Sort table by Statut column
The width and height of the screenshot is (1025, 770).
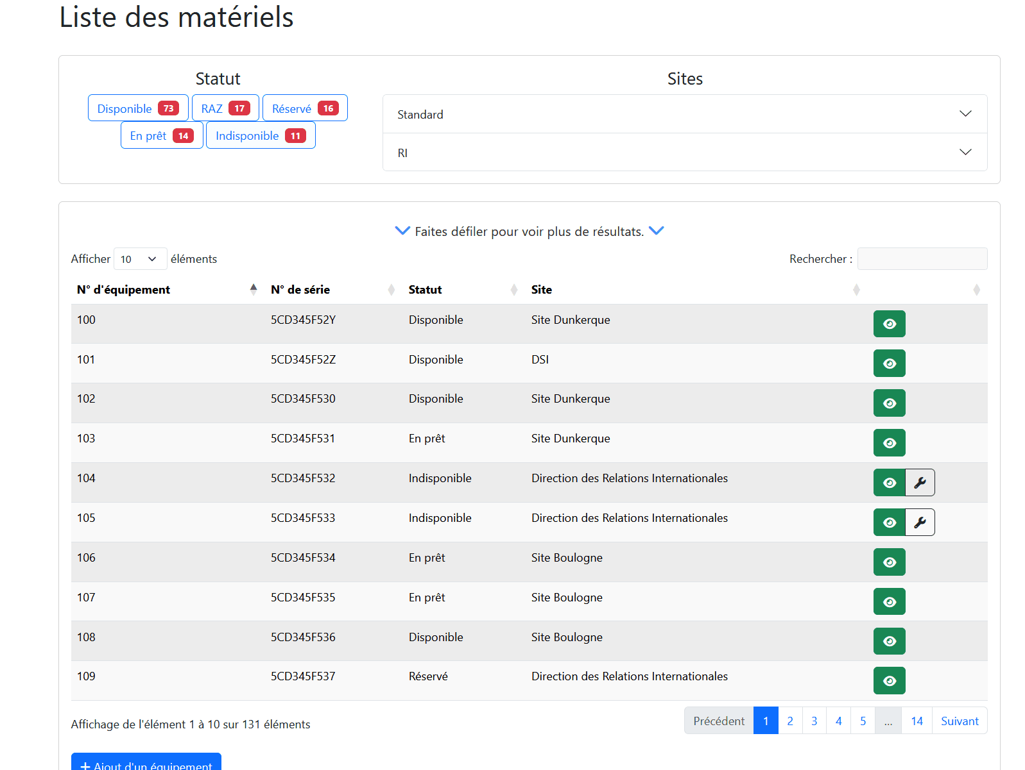tap(464, 290)
